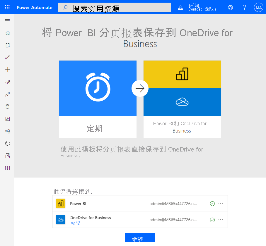Click the 定期 label
The height and width of the screenshot is (246, 266).
95,128
